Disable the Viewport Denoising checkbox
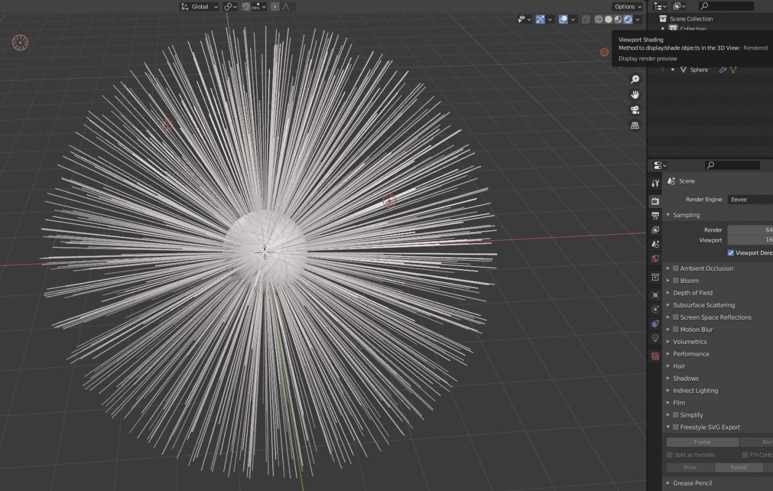Viewport: 773px width, 491px height. click(730, 253)
